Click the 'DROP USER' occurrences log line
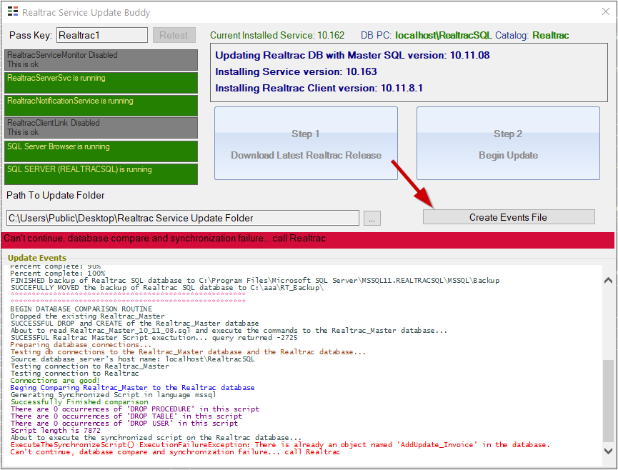 (124, 423)
